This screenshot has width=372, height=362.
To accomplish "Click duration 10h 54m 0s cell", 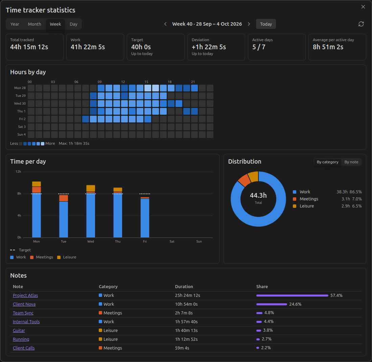I will coord(186,304).
